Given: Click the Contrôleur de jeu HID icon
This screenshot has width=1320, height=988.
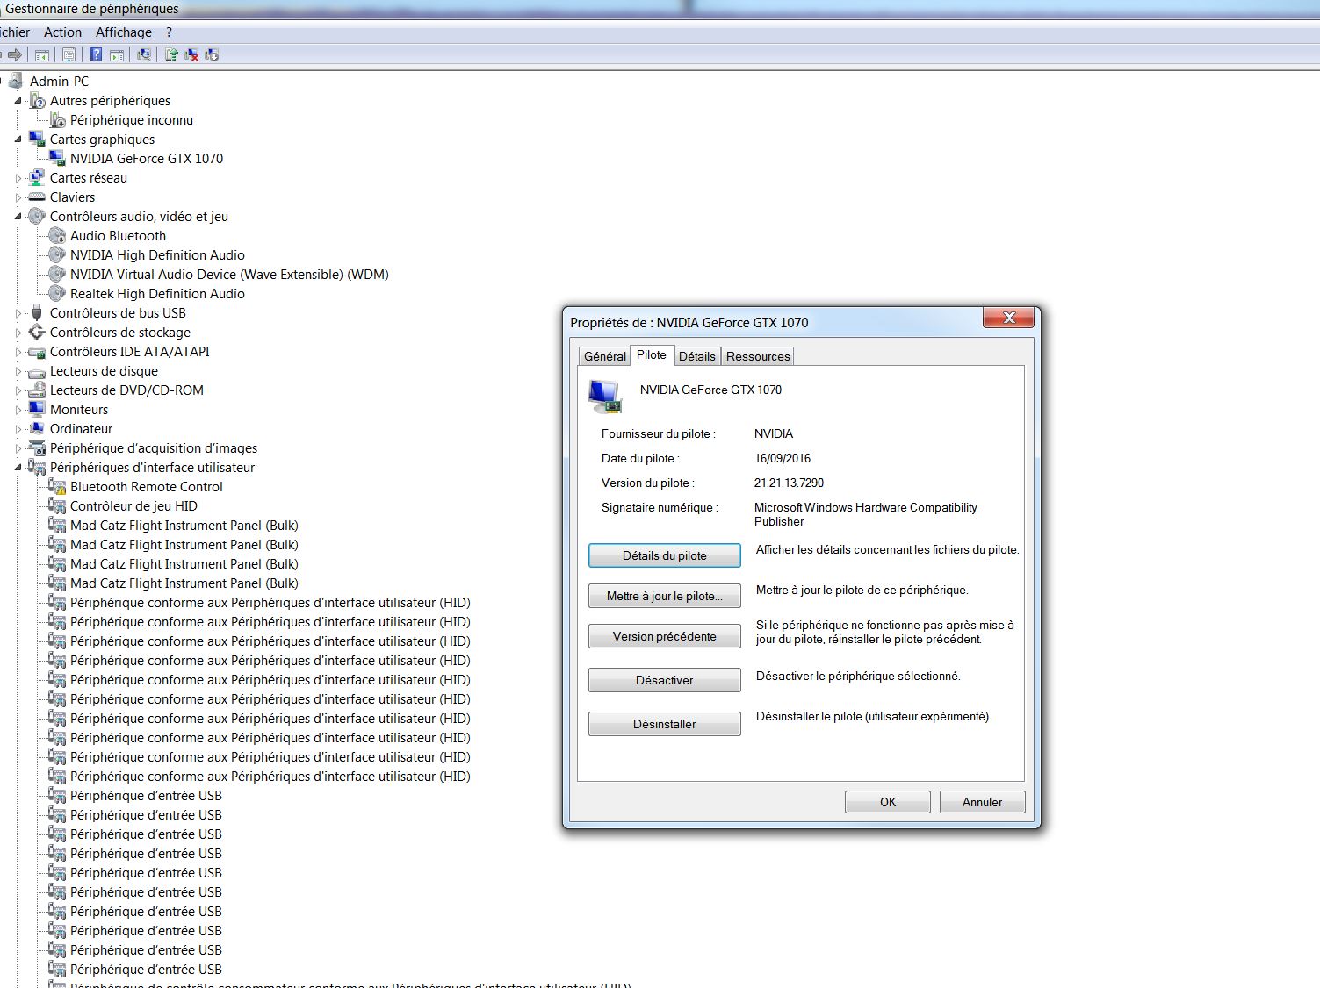Looking at the screenshot, I should (57, 505).
